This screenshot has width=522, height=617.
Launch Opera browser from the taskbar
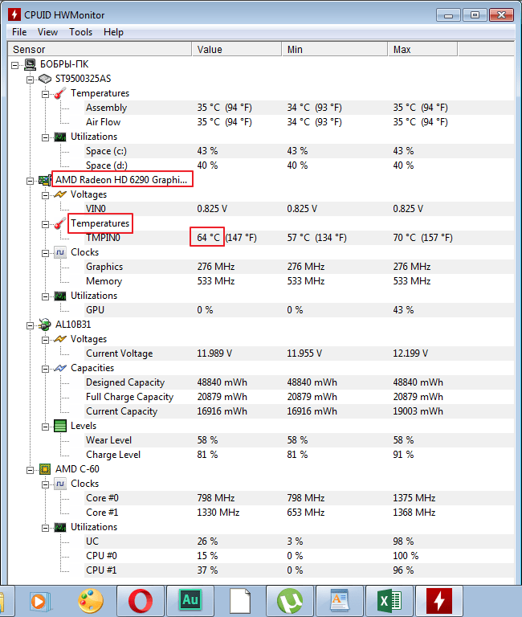click(141, 601)
